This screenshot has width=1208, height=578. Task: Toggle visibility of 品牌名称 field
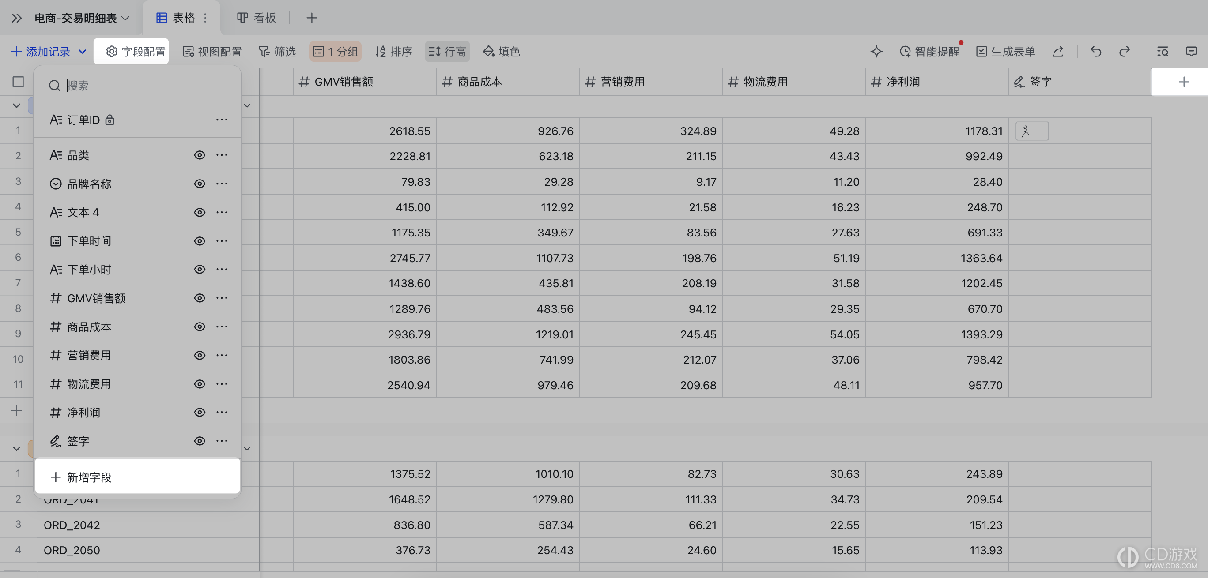coord(200,183)
